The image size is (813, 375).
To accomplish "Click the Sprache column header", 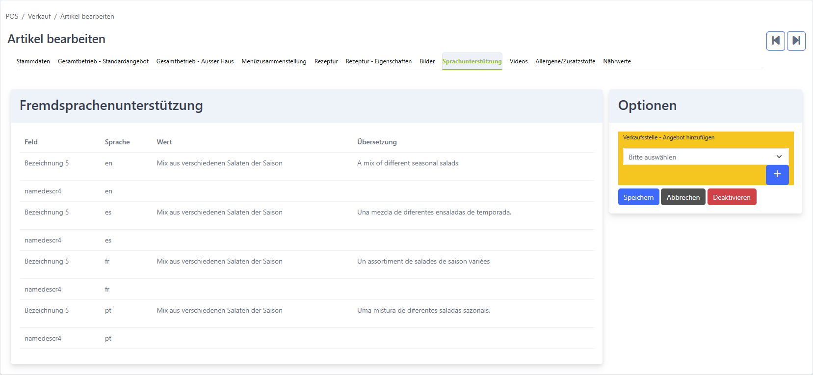I will pos(117,142).
